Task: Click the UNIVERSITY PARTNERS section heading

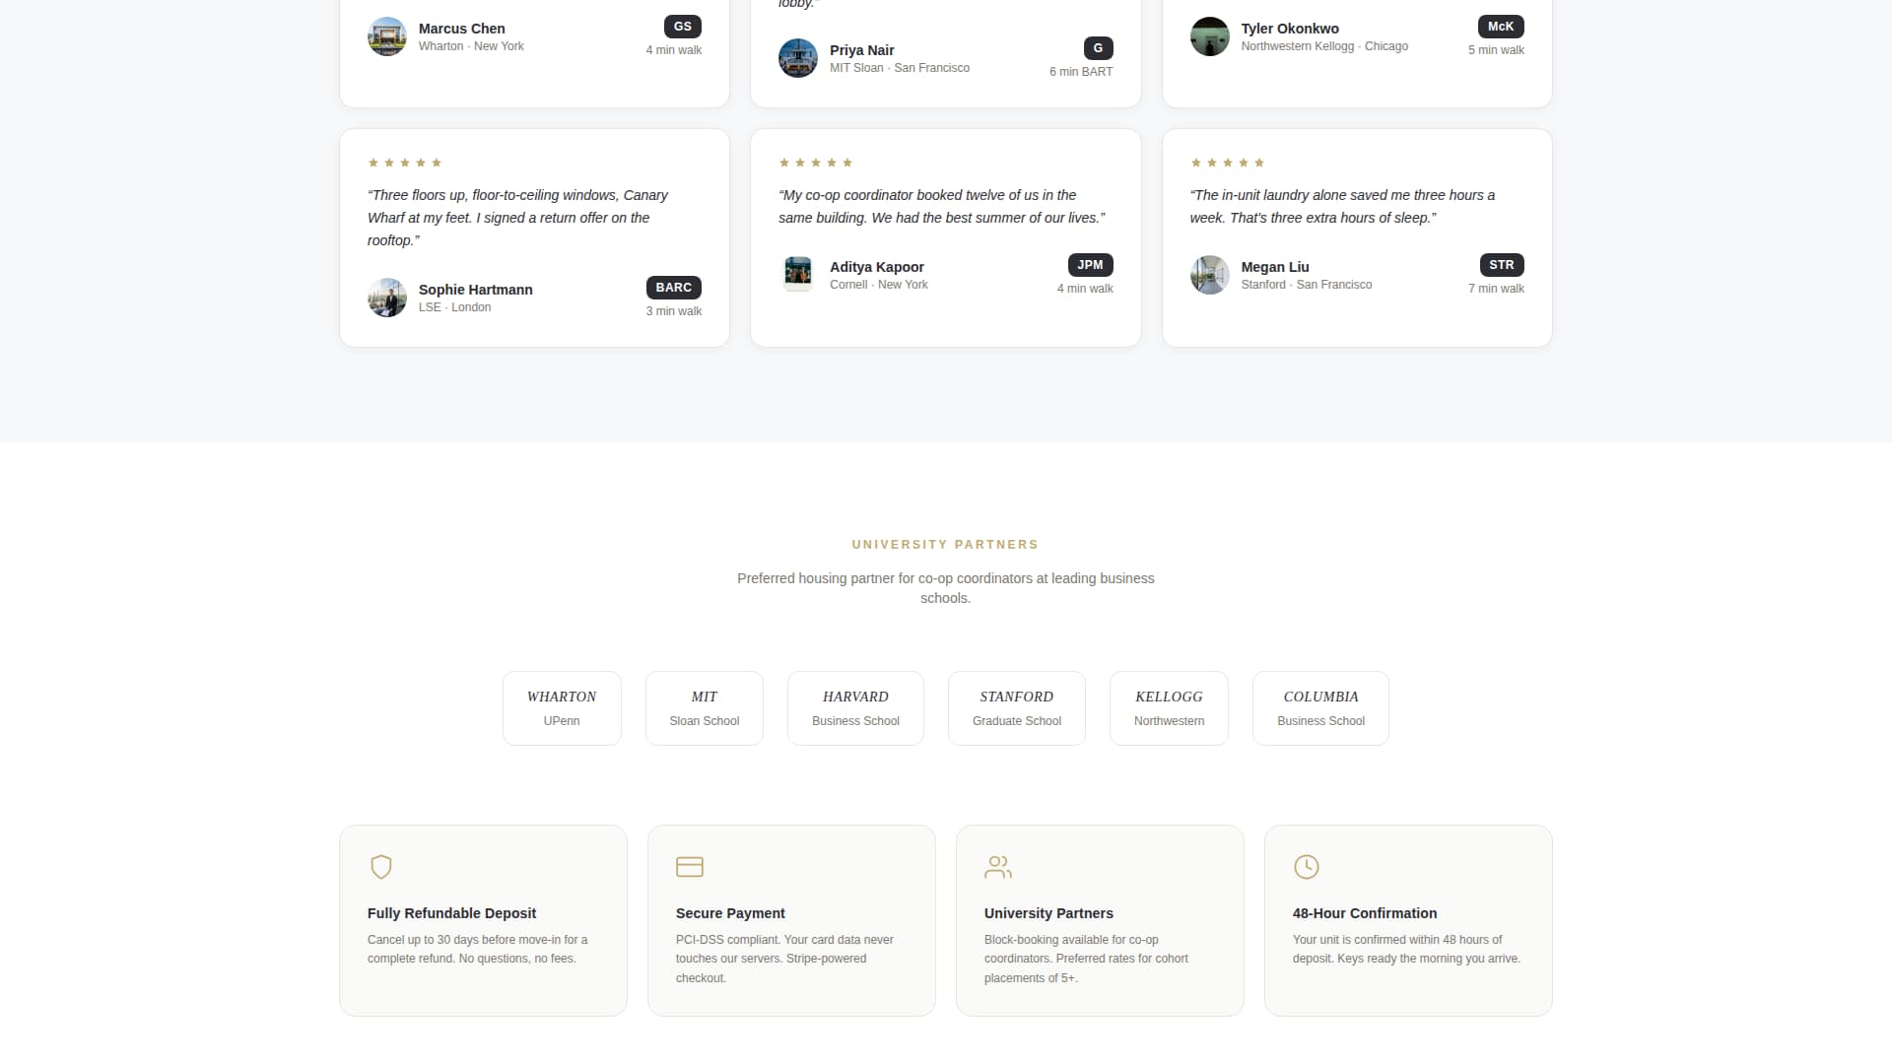Action: pyautogui.click(x=944, y=544)
